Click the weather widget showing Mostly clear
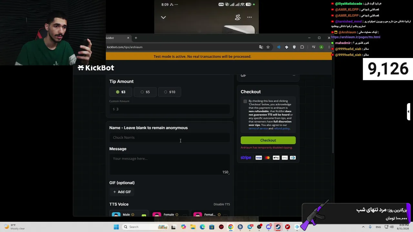This screenshot has width=413, height=232. [x=15, y=227]
